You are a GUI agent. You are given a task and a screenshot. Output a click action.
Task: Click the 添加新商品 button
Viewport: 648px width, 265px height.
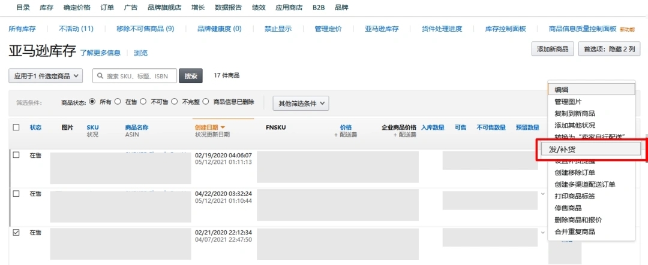point(553,49)
